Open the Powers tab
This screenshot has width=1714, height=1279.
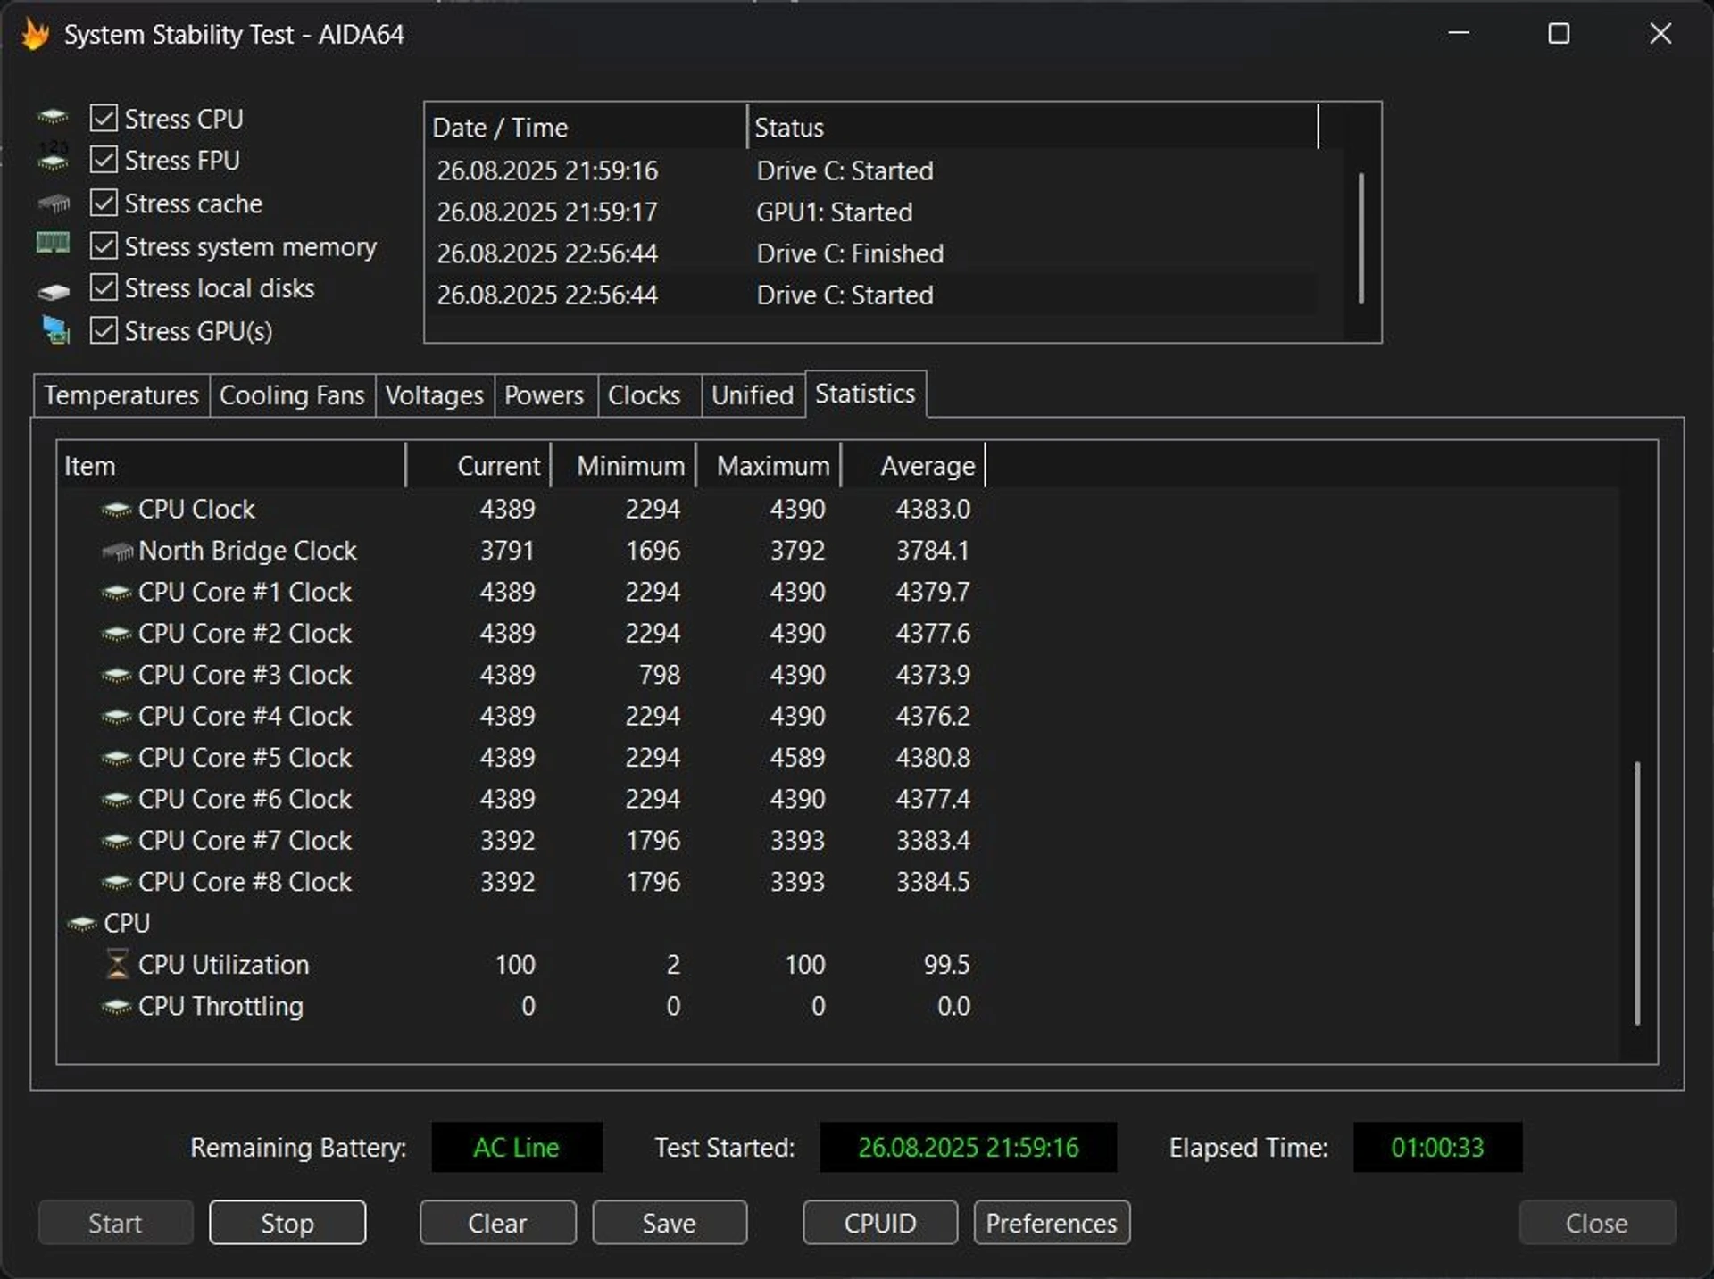pos(545,395)
